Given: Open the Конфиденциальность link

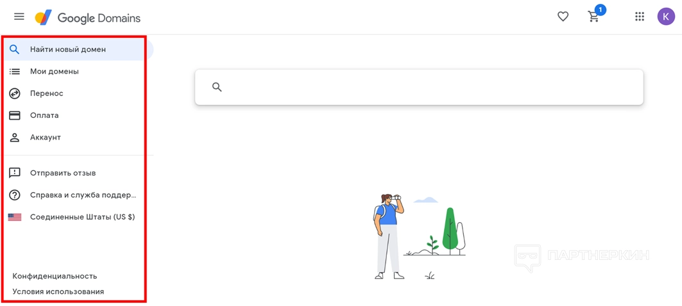Looking at the screenshot, I should (x=55, y=276).
